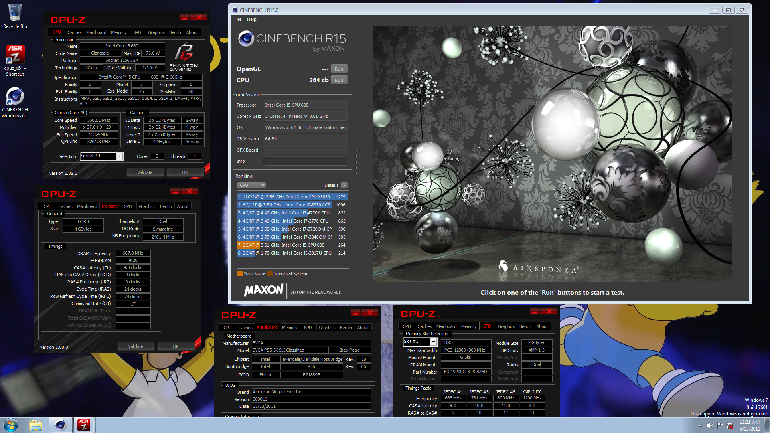770x433 pixels.
Task: Click the Windows Start orb
Action: [x=11, y=425]
